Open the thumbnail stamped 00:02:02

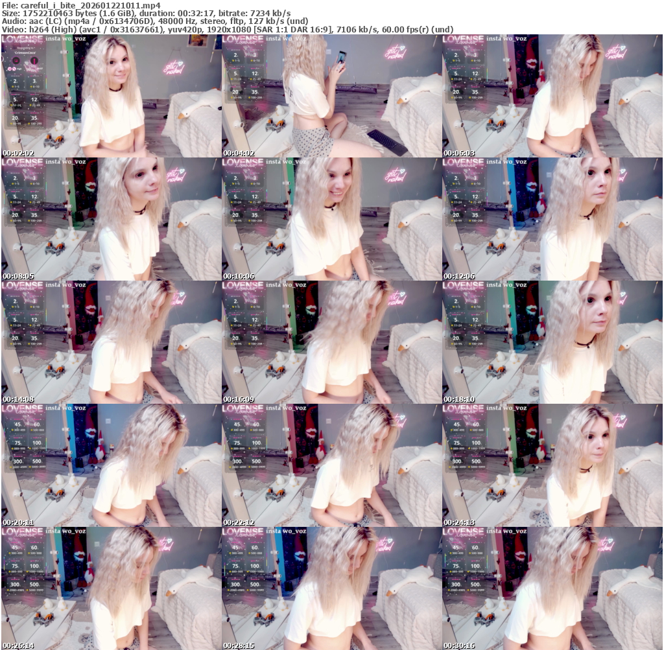pyautogui.click(x=111, y=96)
